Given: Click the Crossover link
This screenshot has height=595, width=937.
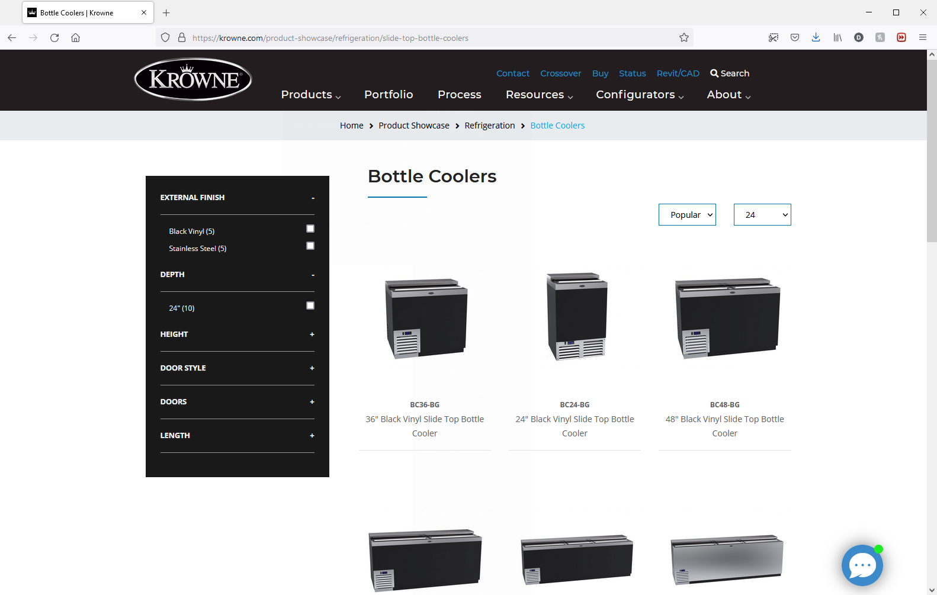Looking at the screenshot, I should point(560,73).
